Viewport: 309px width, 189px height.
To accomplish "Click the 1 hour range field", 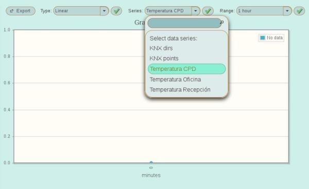I will click(260, 11).
